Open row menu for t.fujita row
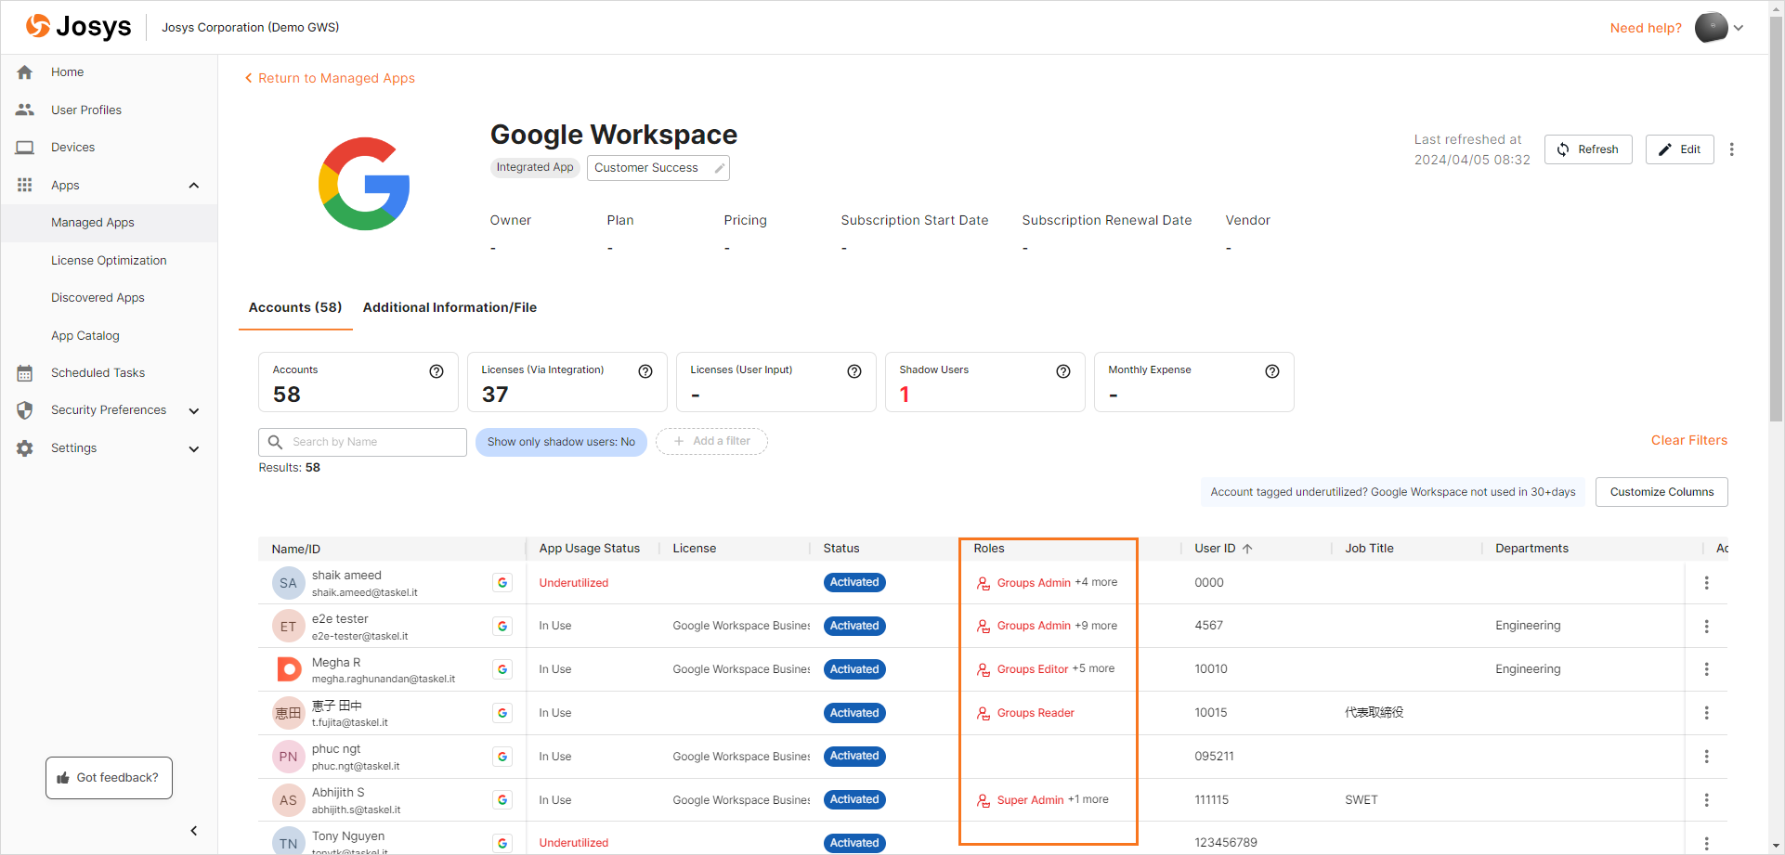 click(1706, 713)
